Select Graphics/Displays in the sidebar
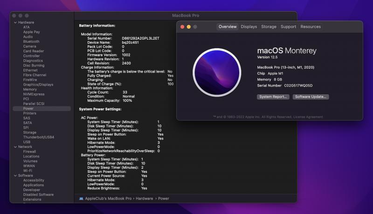 pyautogui.click(x=38, y=84)
